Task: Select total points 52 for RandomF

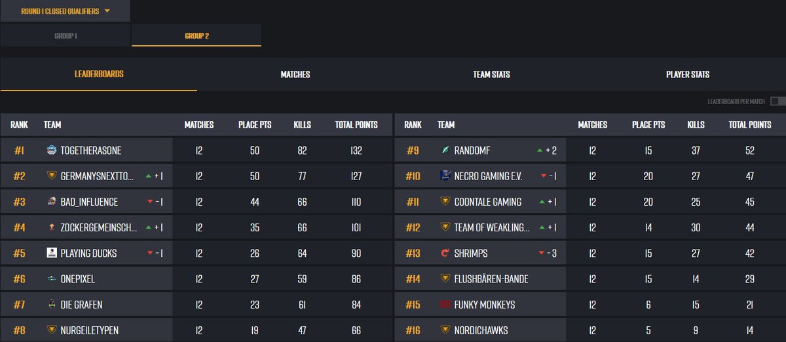Action: pyautogui.click(x=749, y=150)
